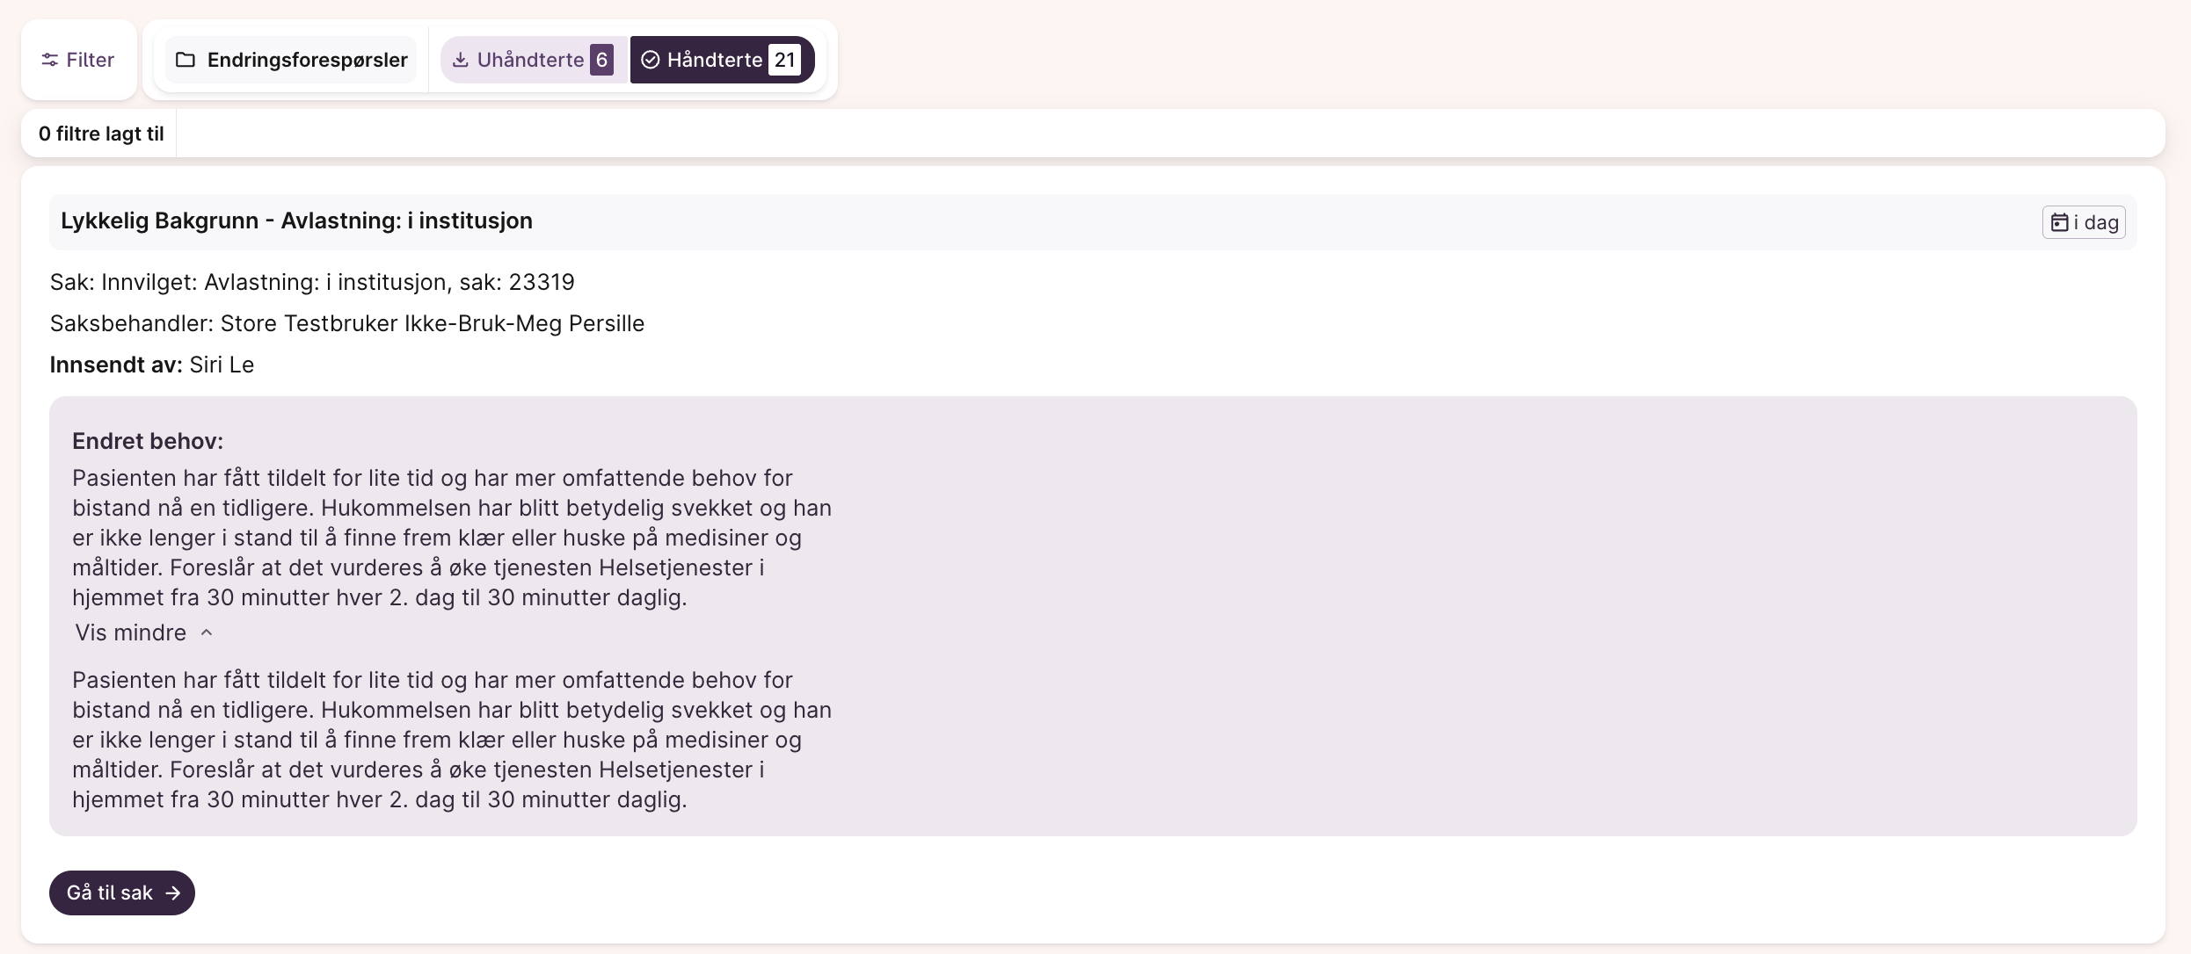Select the Håndterte tab
The height and width of the screenshot is (954, 2191).
click(714, 60)
